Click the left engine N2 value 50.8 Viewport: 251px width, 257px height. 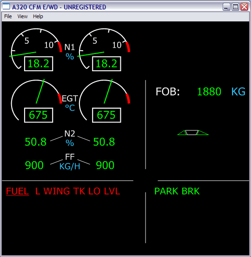(36, 142)
